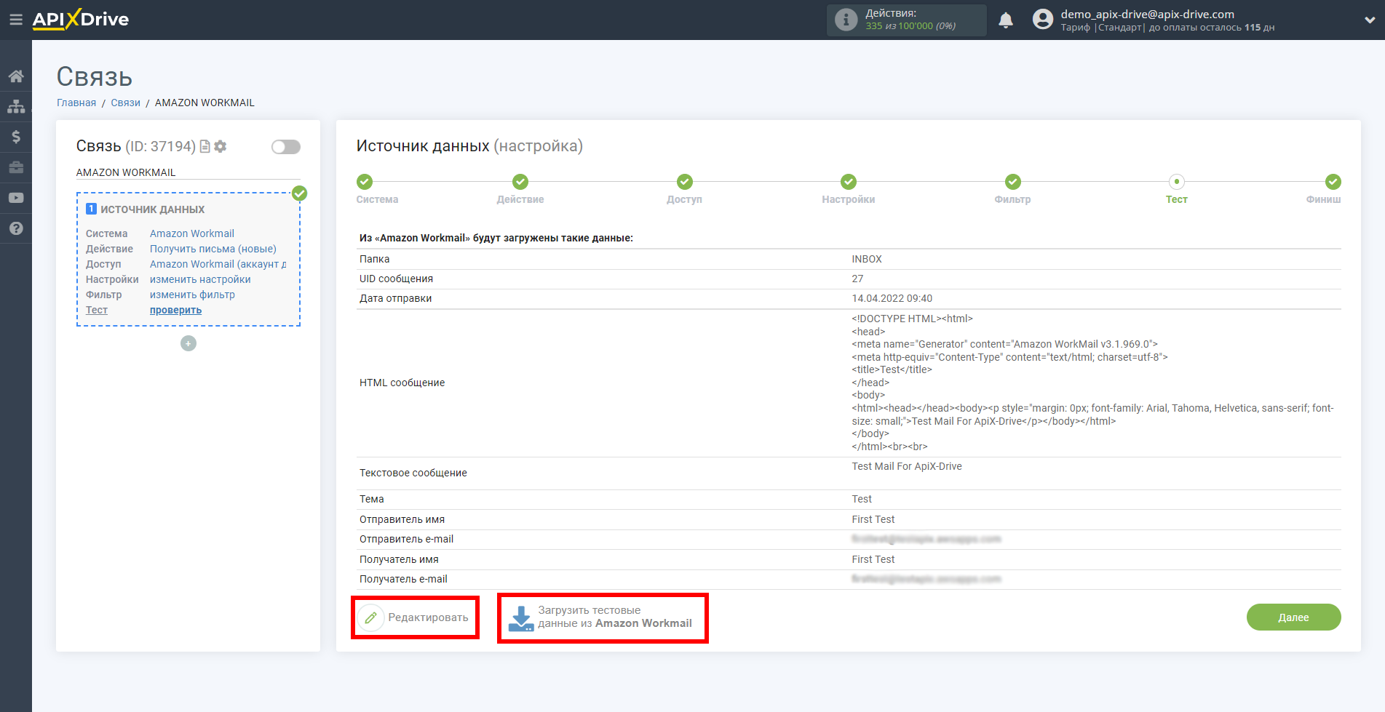Open the hamburger menu
The width and height of the screenshot is (1385, 712).
point(15,20)
